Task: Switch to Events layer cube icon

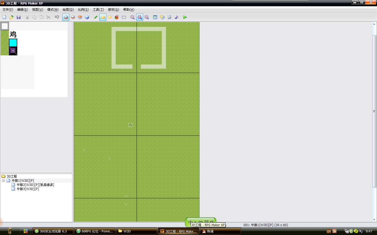Action: [x=87, y=17]
